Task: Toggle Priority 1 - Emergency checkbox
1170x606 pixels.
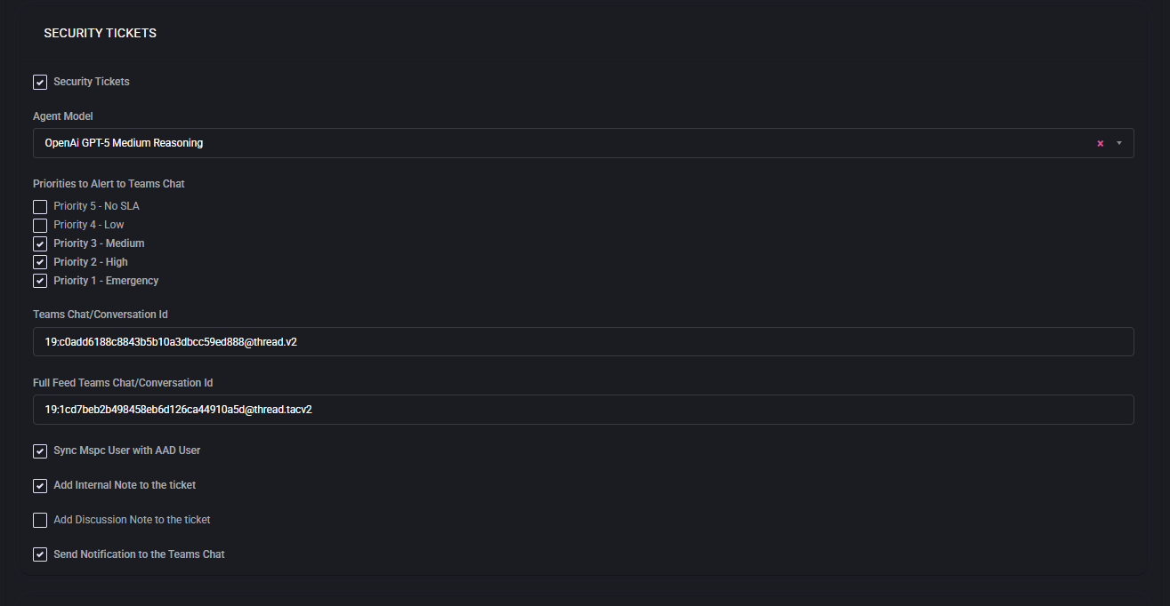Action: [40, 282]
